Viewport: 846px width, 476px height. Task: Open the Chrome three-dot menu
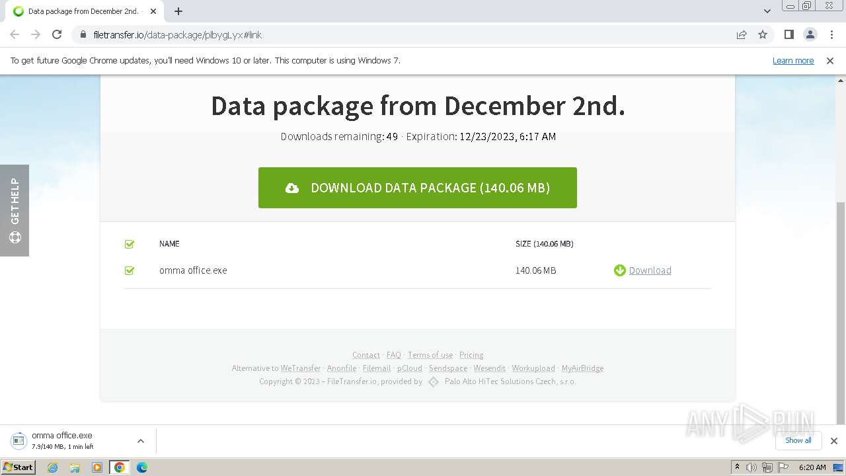pos(831,34)
